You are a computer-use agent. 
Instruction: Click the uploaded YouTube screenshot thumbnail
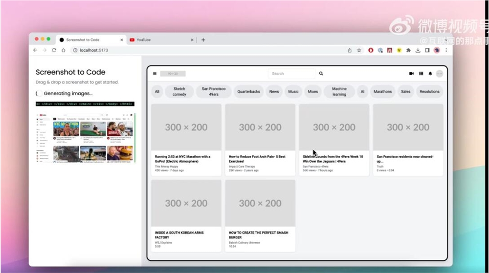click(x=86, y=138)
